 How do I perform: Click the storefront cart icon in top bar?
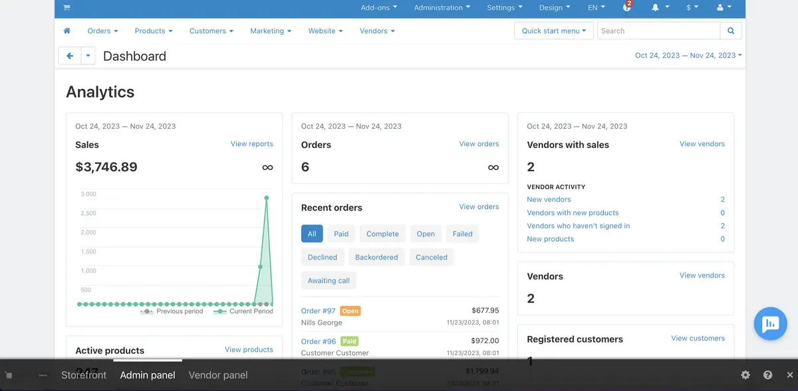point(66,8)
